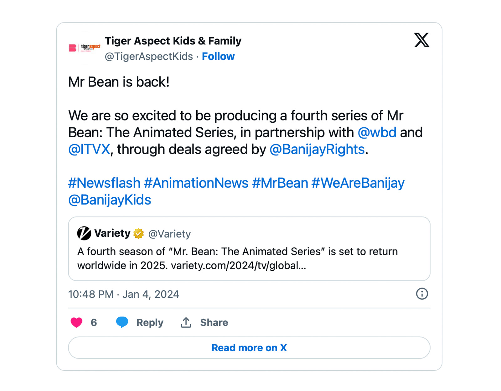Open the #Newsflash hashtag
This screenshot has width=501, height=391.
point(104,183)
